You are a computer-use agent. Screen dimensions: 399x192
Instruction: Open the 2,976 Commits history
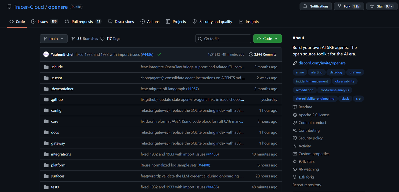pos(262,55)
